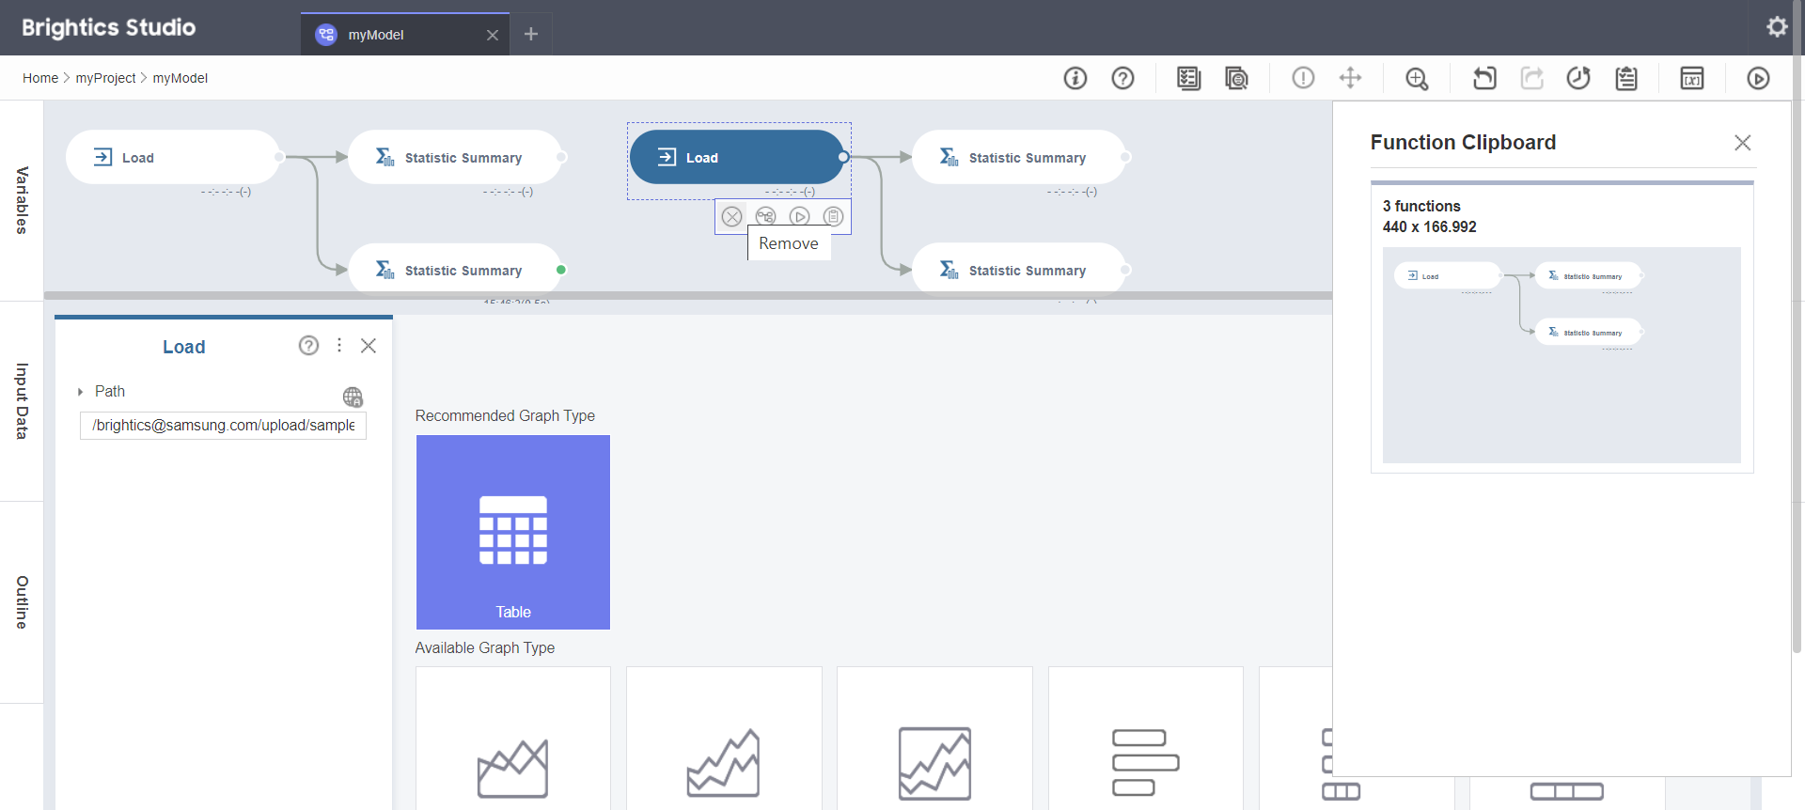The height and width of the screenshot is (810, 1805).
Task: Click the clipboard preview with 3 functions
Action: (1562, 354)
